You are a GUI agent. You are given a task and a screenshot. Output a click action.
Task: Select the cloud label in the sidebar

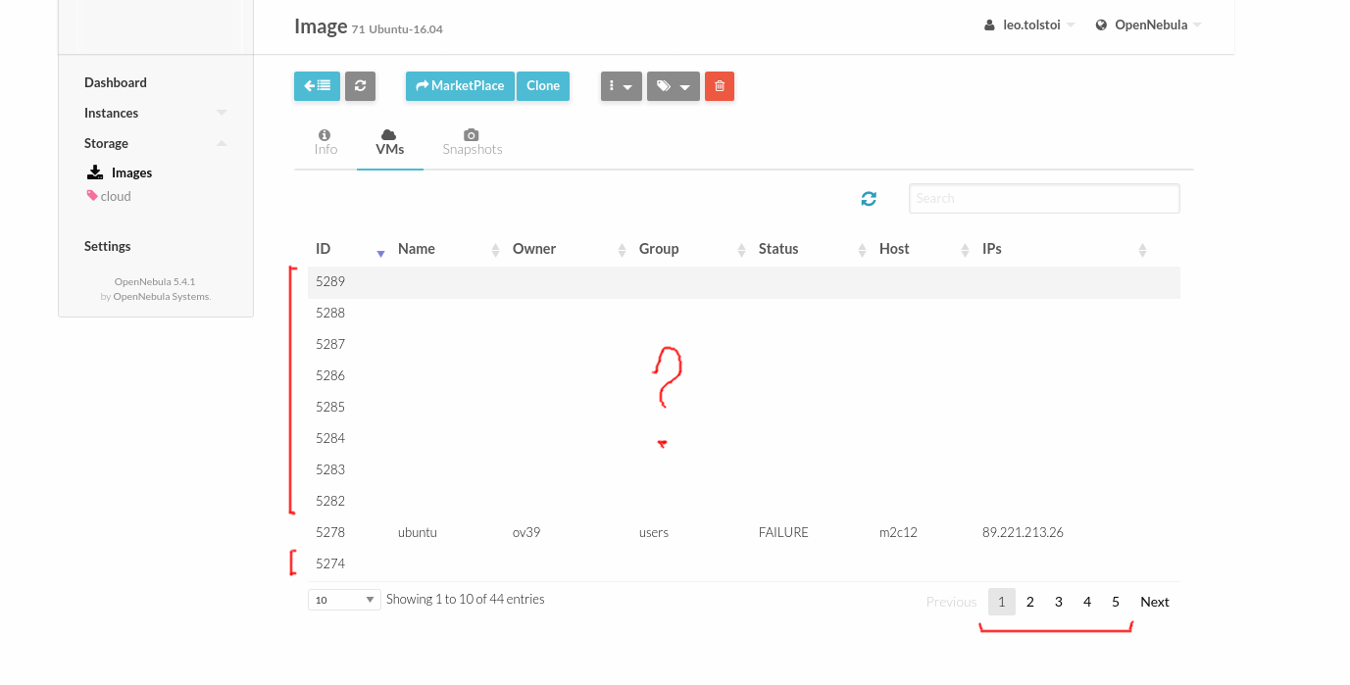click(108, 195)
